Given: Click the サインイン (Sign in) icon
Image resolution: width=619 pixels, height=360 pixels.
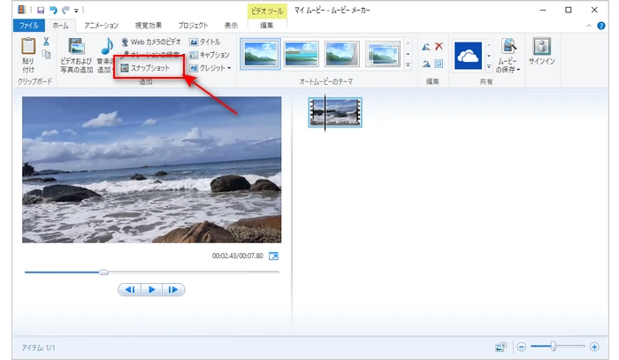Looking at the screenshot, I should pos(542,47).
